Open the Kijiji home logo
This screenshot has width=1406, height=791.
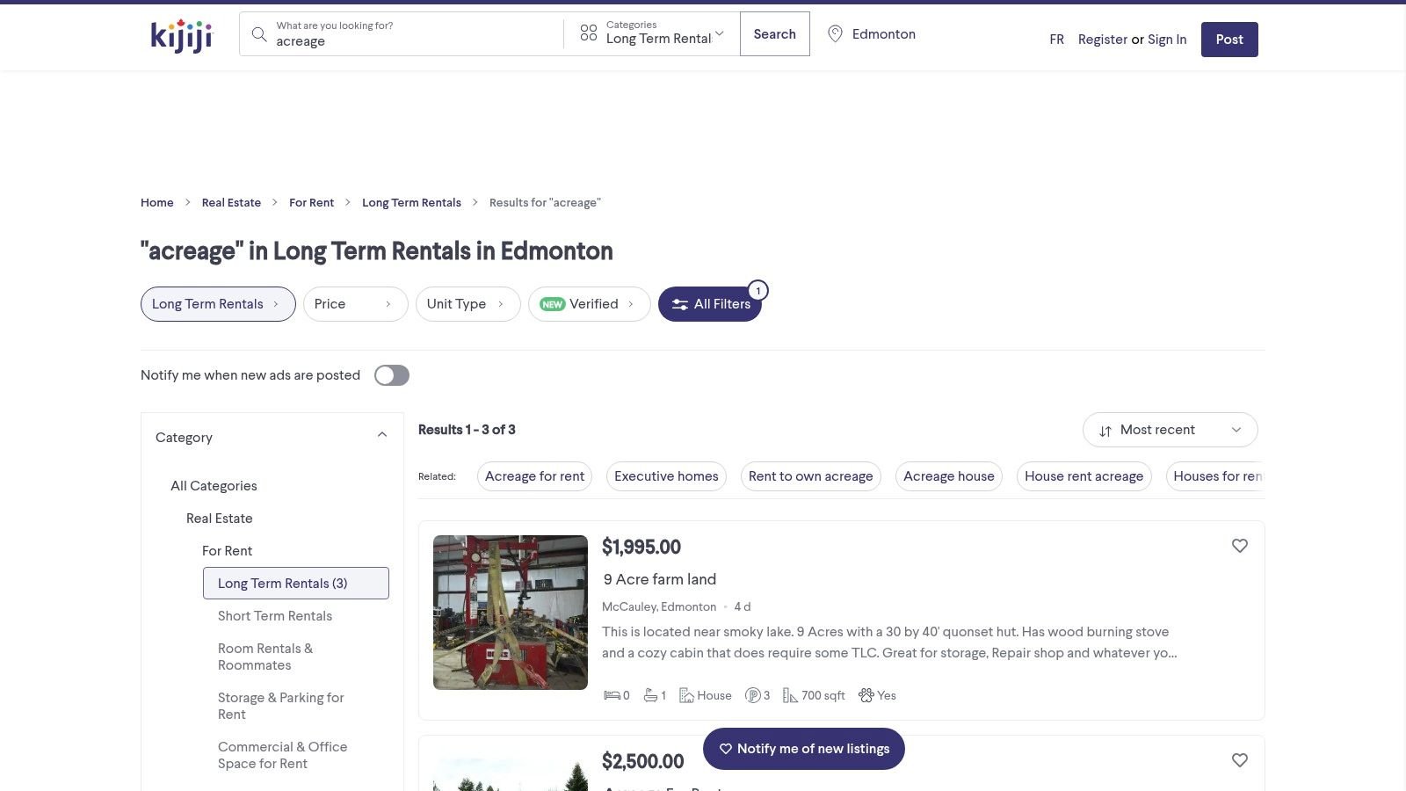click(181, 35)
